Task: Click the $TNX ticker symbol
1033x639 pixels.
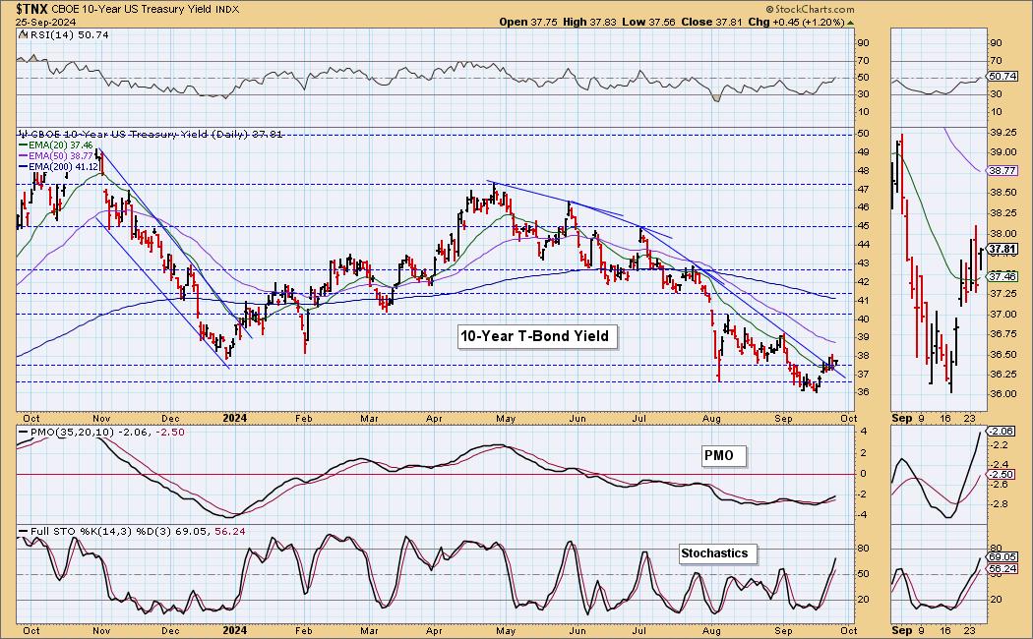Action: (x=32, y=9)
